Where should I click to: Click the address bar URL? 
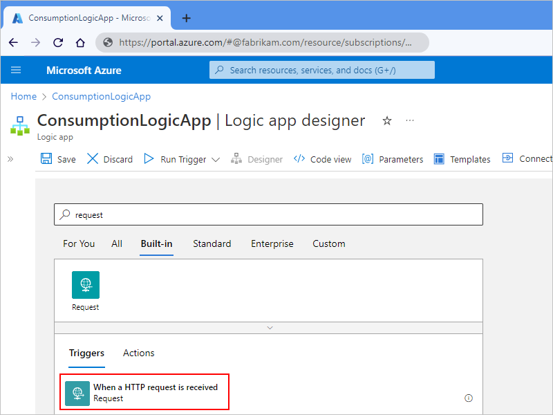pos(265,42)
